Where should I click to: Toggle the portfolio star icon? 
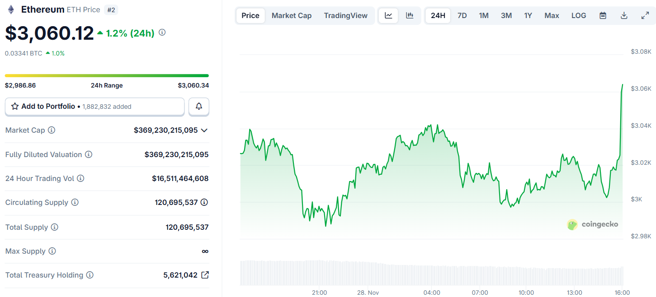15,107
